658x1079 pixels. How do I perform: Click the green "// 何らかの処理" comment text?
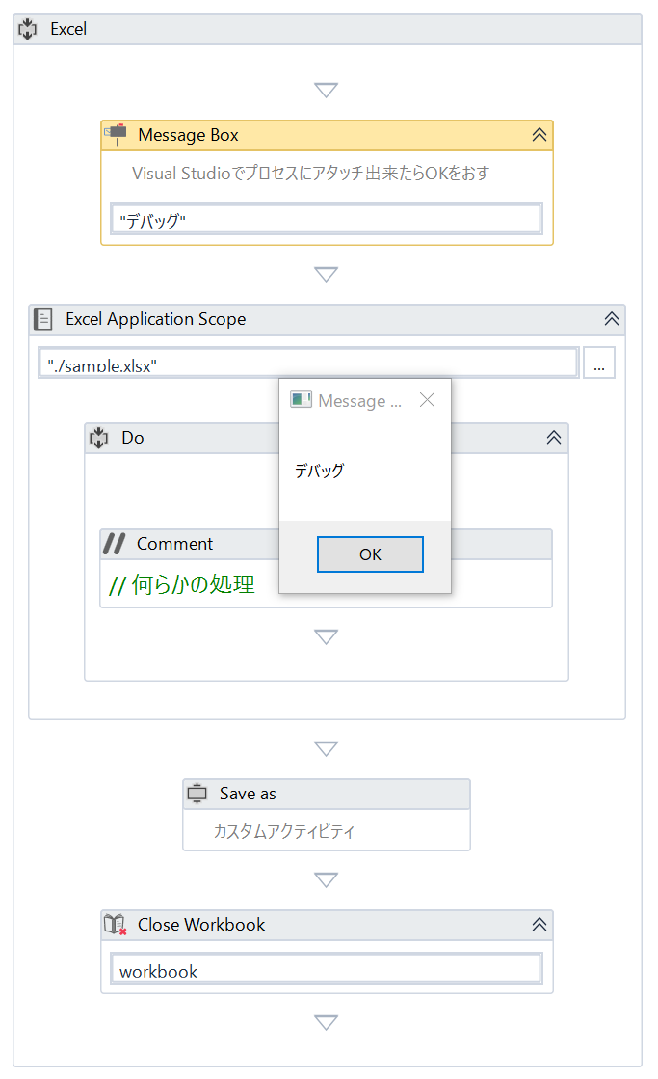[x=182, y=584]
